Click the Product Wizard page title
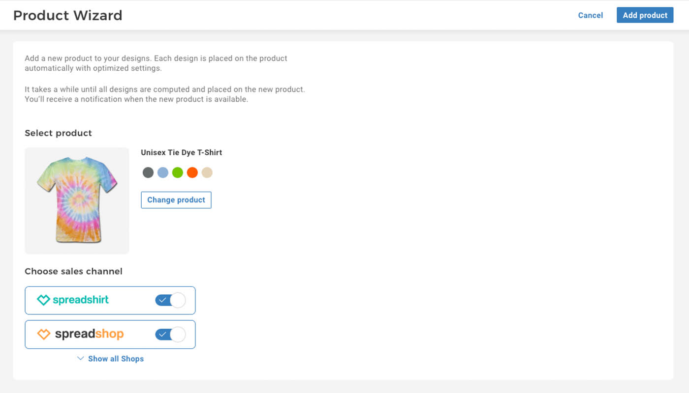Image resolution: width=689 pixels, height=393 pixels. pos(67,15)
